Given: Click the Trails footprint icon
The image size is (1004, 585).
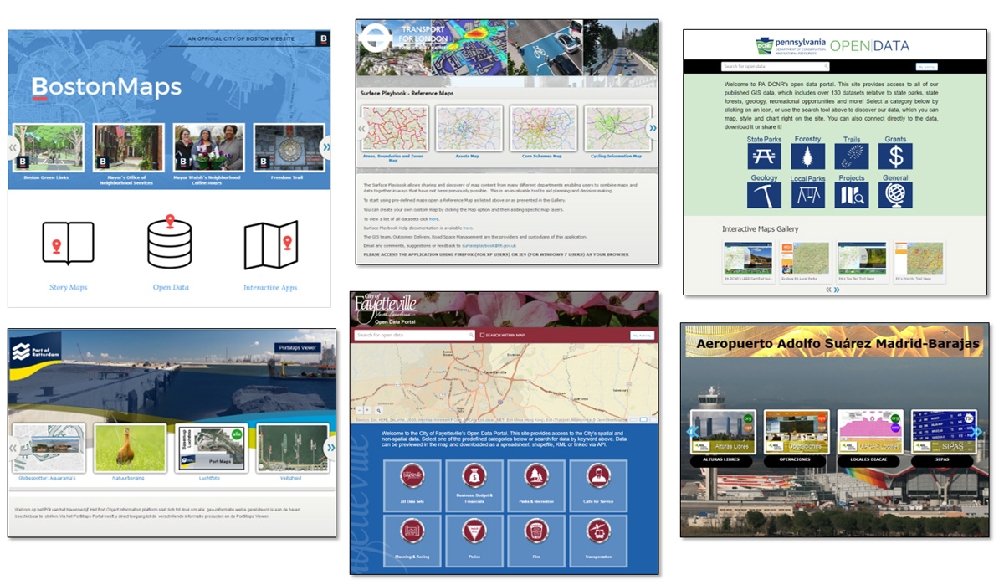Looking at the screenshot, I should [x=852, y=157].
